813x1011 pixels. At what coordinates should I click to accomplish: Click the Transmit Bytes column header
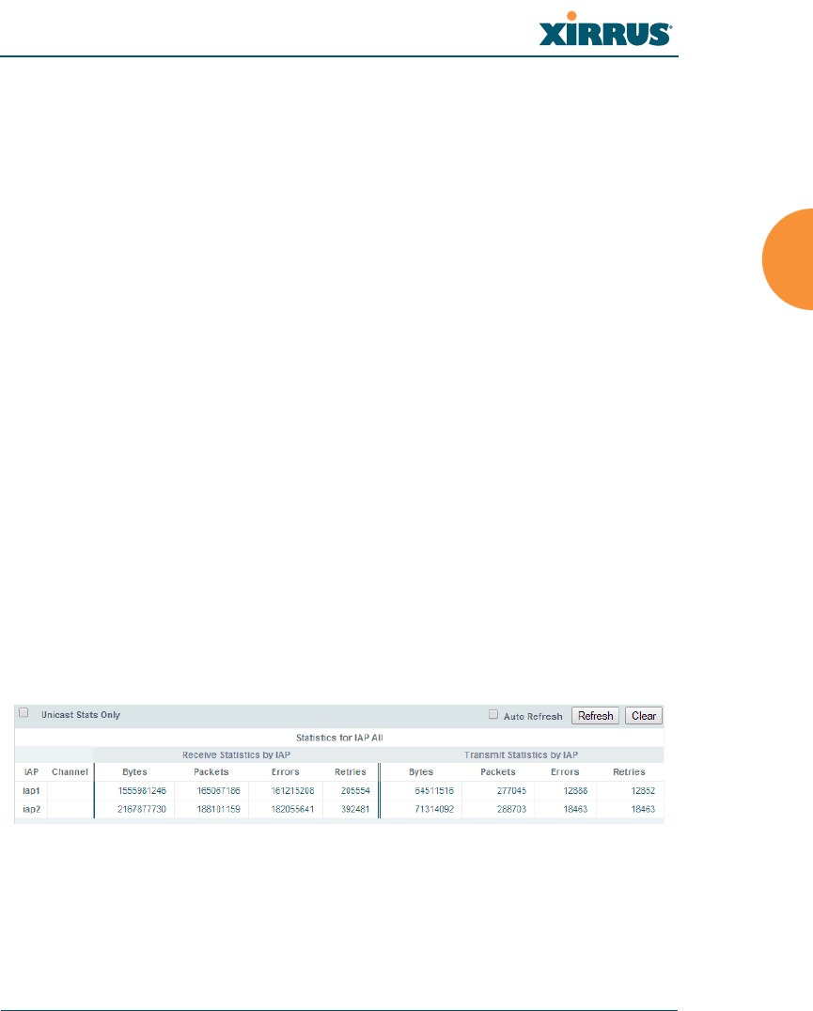pos(421,771)
